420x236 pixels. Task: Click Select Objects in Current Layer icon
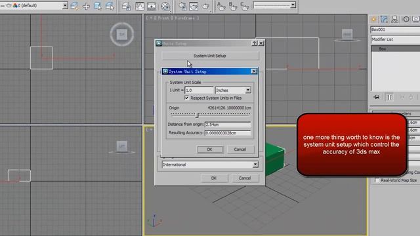[98, 6]
